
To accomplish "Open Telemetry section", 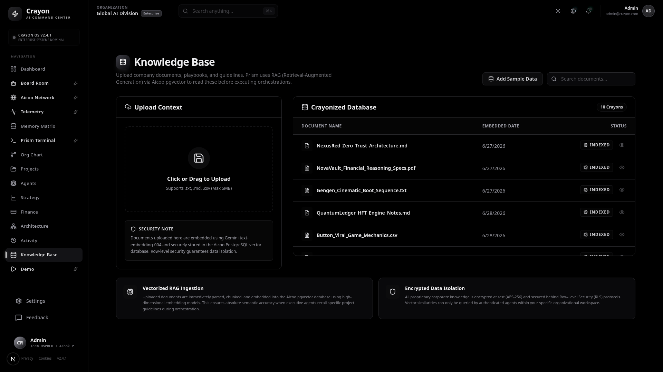I will click(44, 112).
